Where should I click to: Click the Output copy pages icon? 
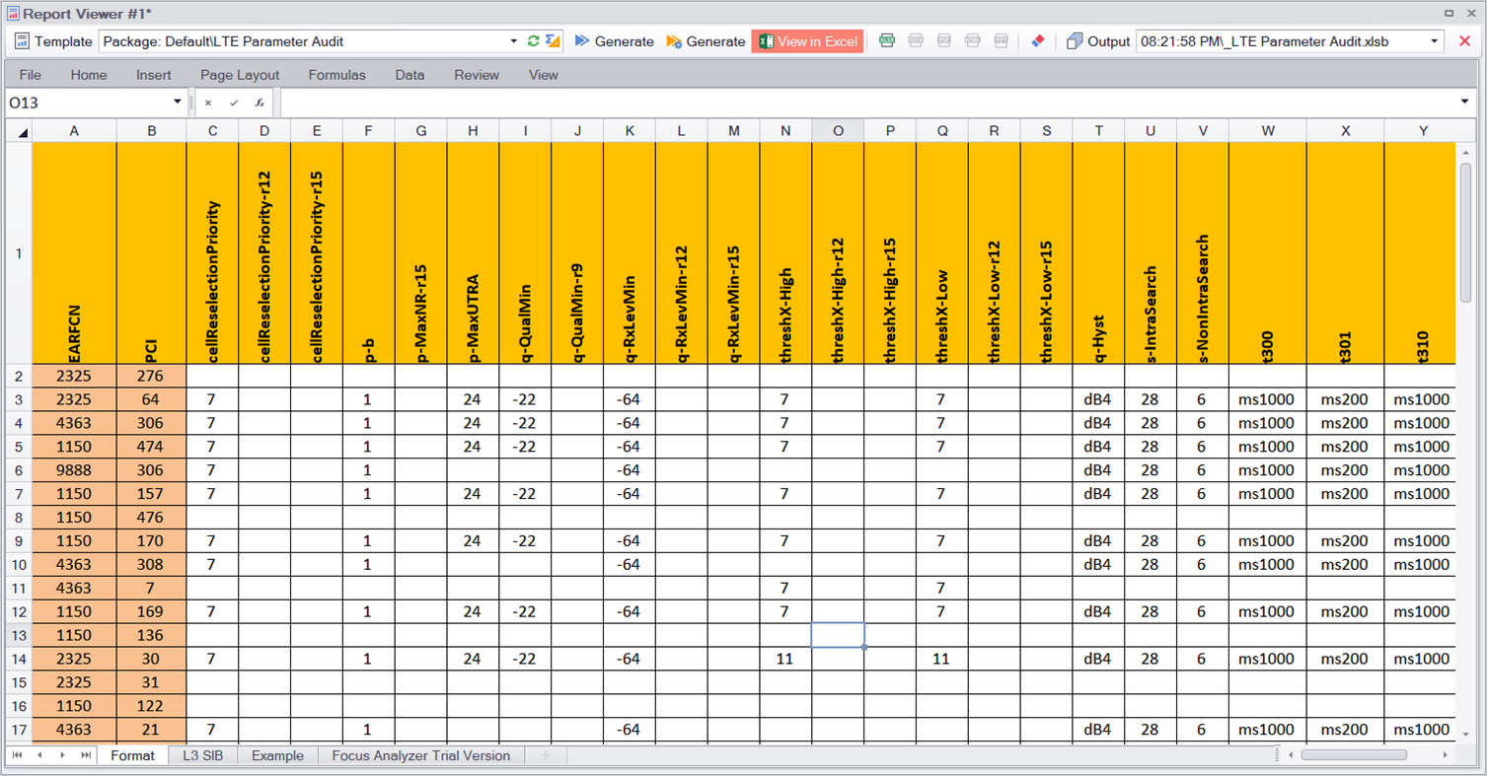coord(1075,41)
